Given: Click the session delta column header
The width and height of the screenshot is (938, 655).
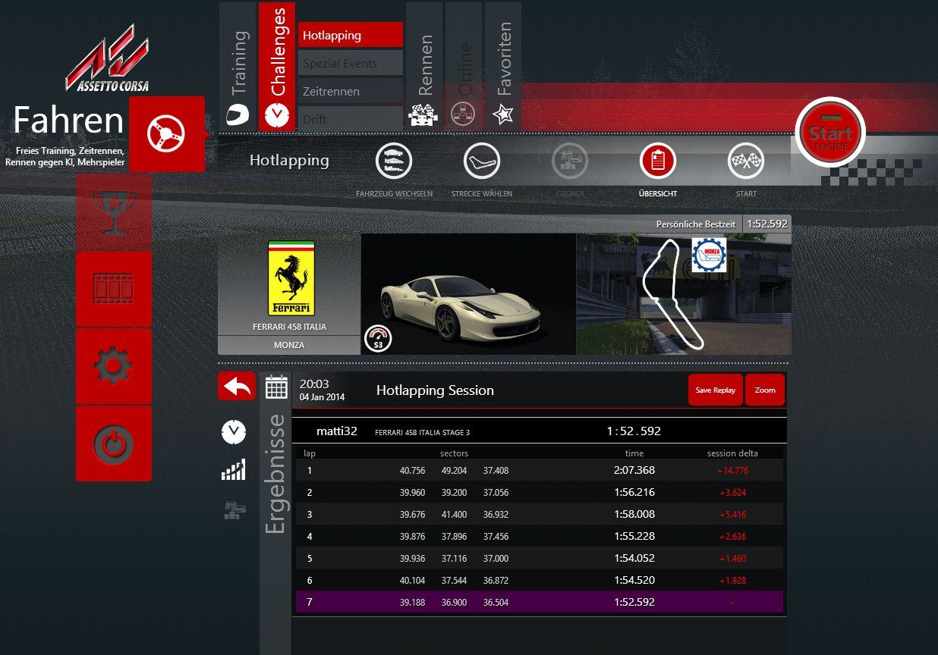Looking at the screenshot, I should click(732, 453).
